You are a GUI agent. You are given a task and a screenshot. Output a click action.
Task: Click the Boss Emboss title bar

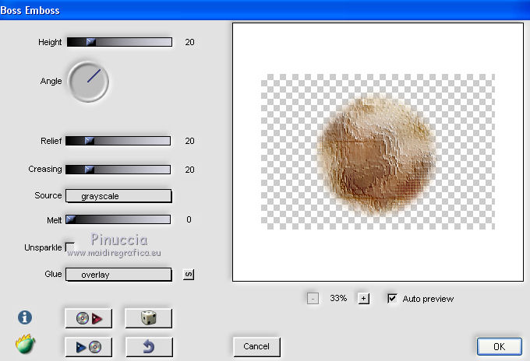pyautogui.click(x=265, y=10)
